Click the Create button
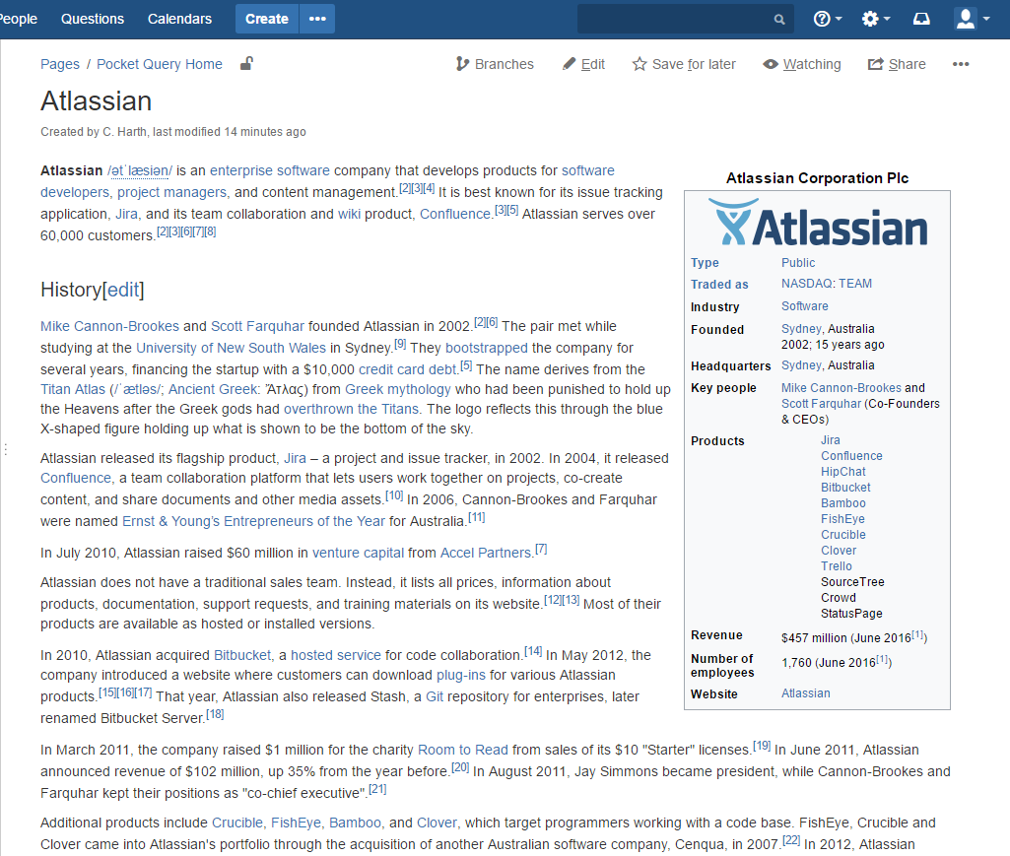The height and width of the screenshot is (856, 1010). (267, 19)
